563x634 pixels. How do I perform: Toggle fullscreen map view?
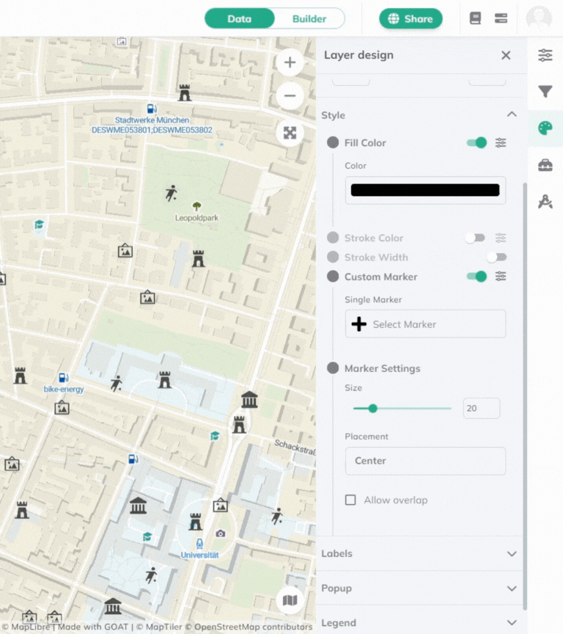coord(290,133)
